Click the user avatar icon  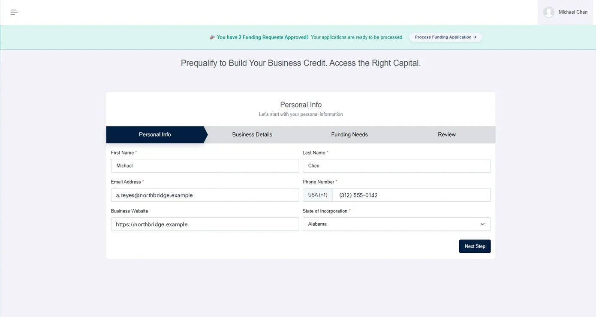point(548,12)
